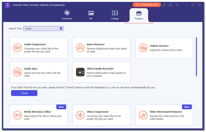The width and height of the screenshot is (206, 132).
Task: Open the Video/Audio Recorder tool title
Action: tap(100, 69)
